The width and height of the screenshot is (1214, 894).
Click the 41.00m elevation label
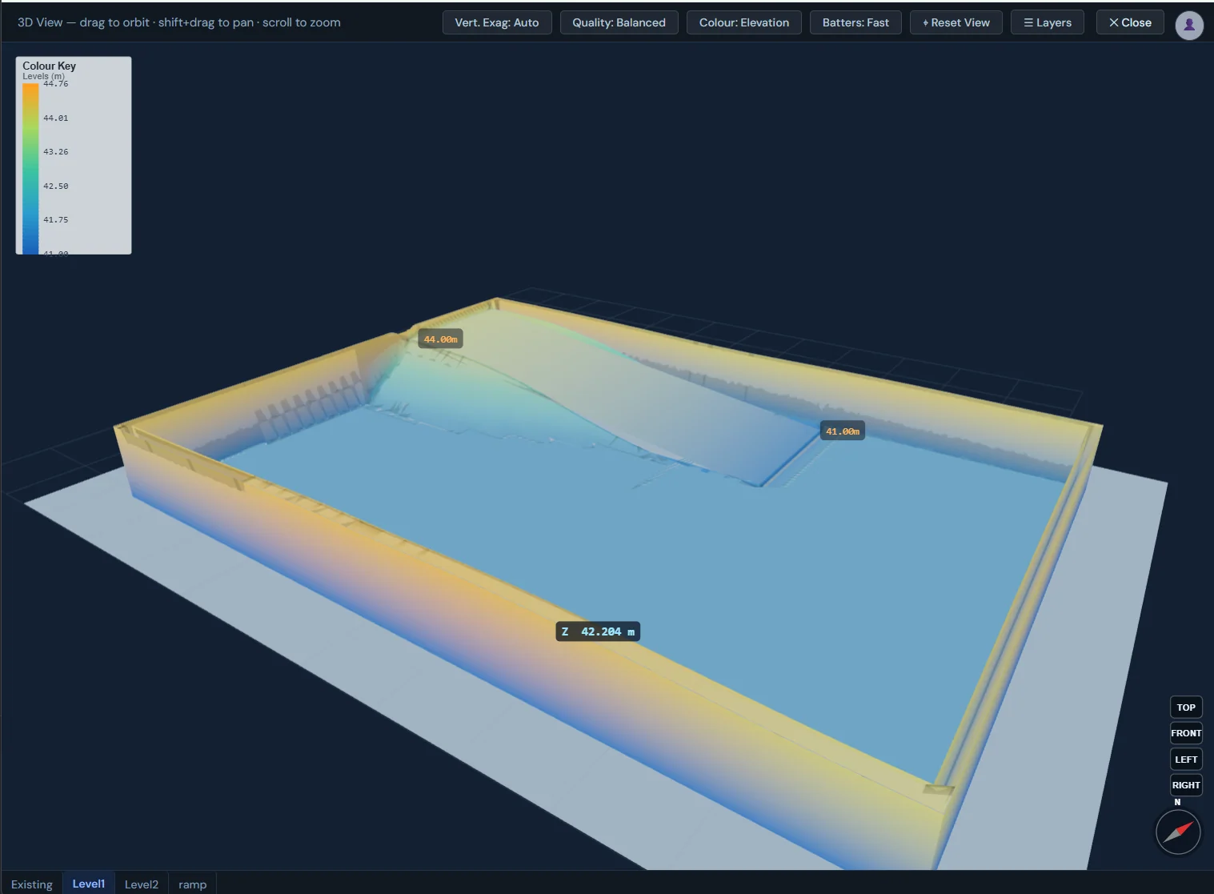coord(843,431)
